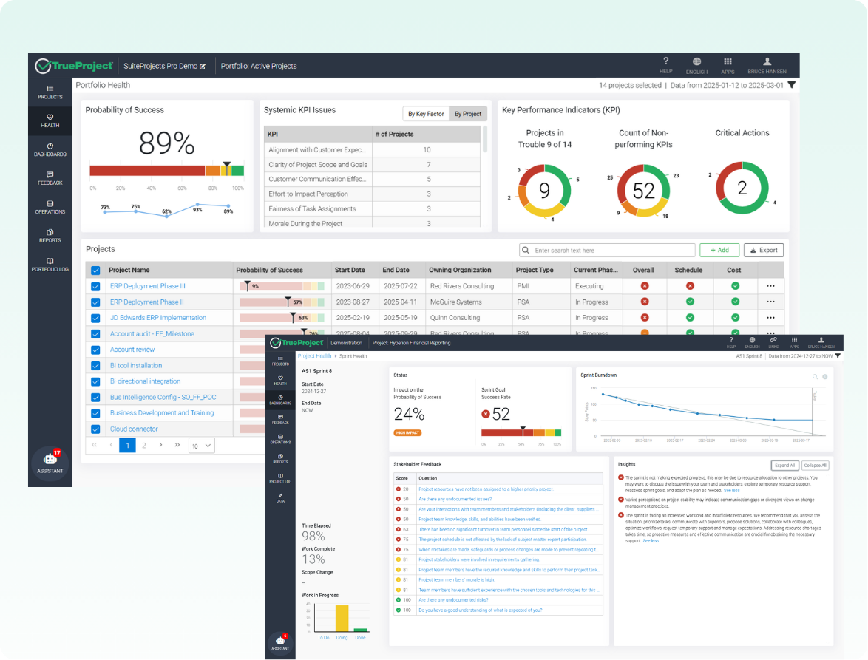Viewport: 868px width, 660px height.
Task: Open the Help icon in the top bar
Action: [665, 64]
